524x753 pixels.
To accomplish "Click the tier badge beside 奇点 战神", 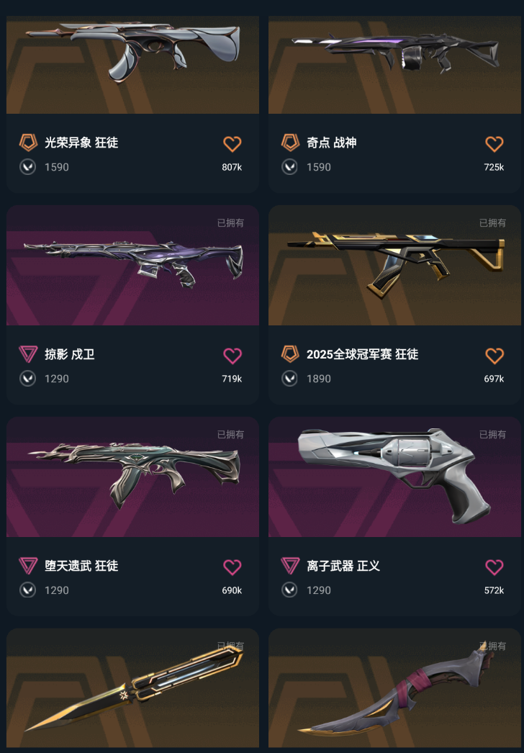I will pyautogui.click(x=290, y=143).
